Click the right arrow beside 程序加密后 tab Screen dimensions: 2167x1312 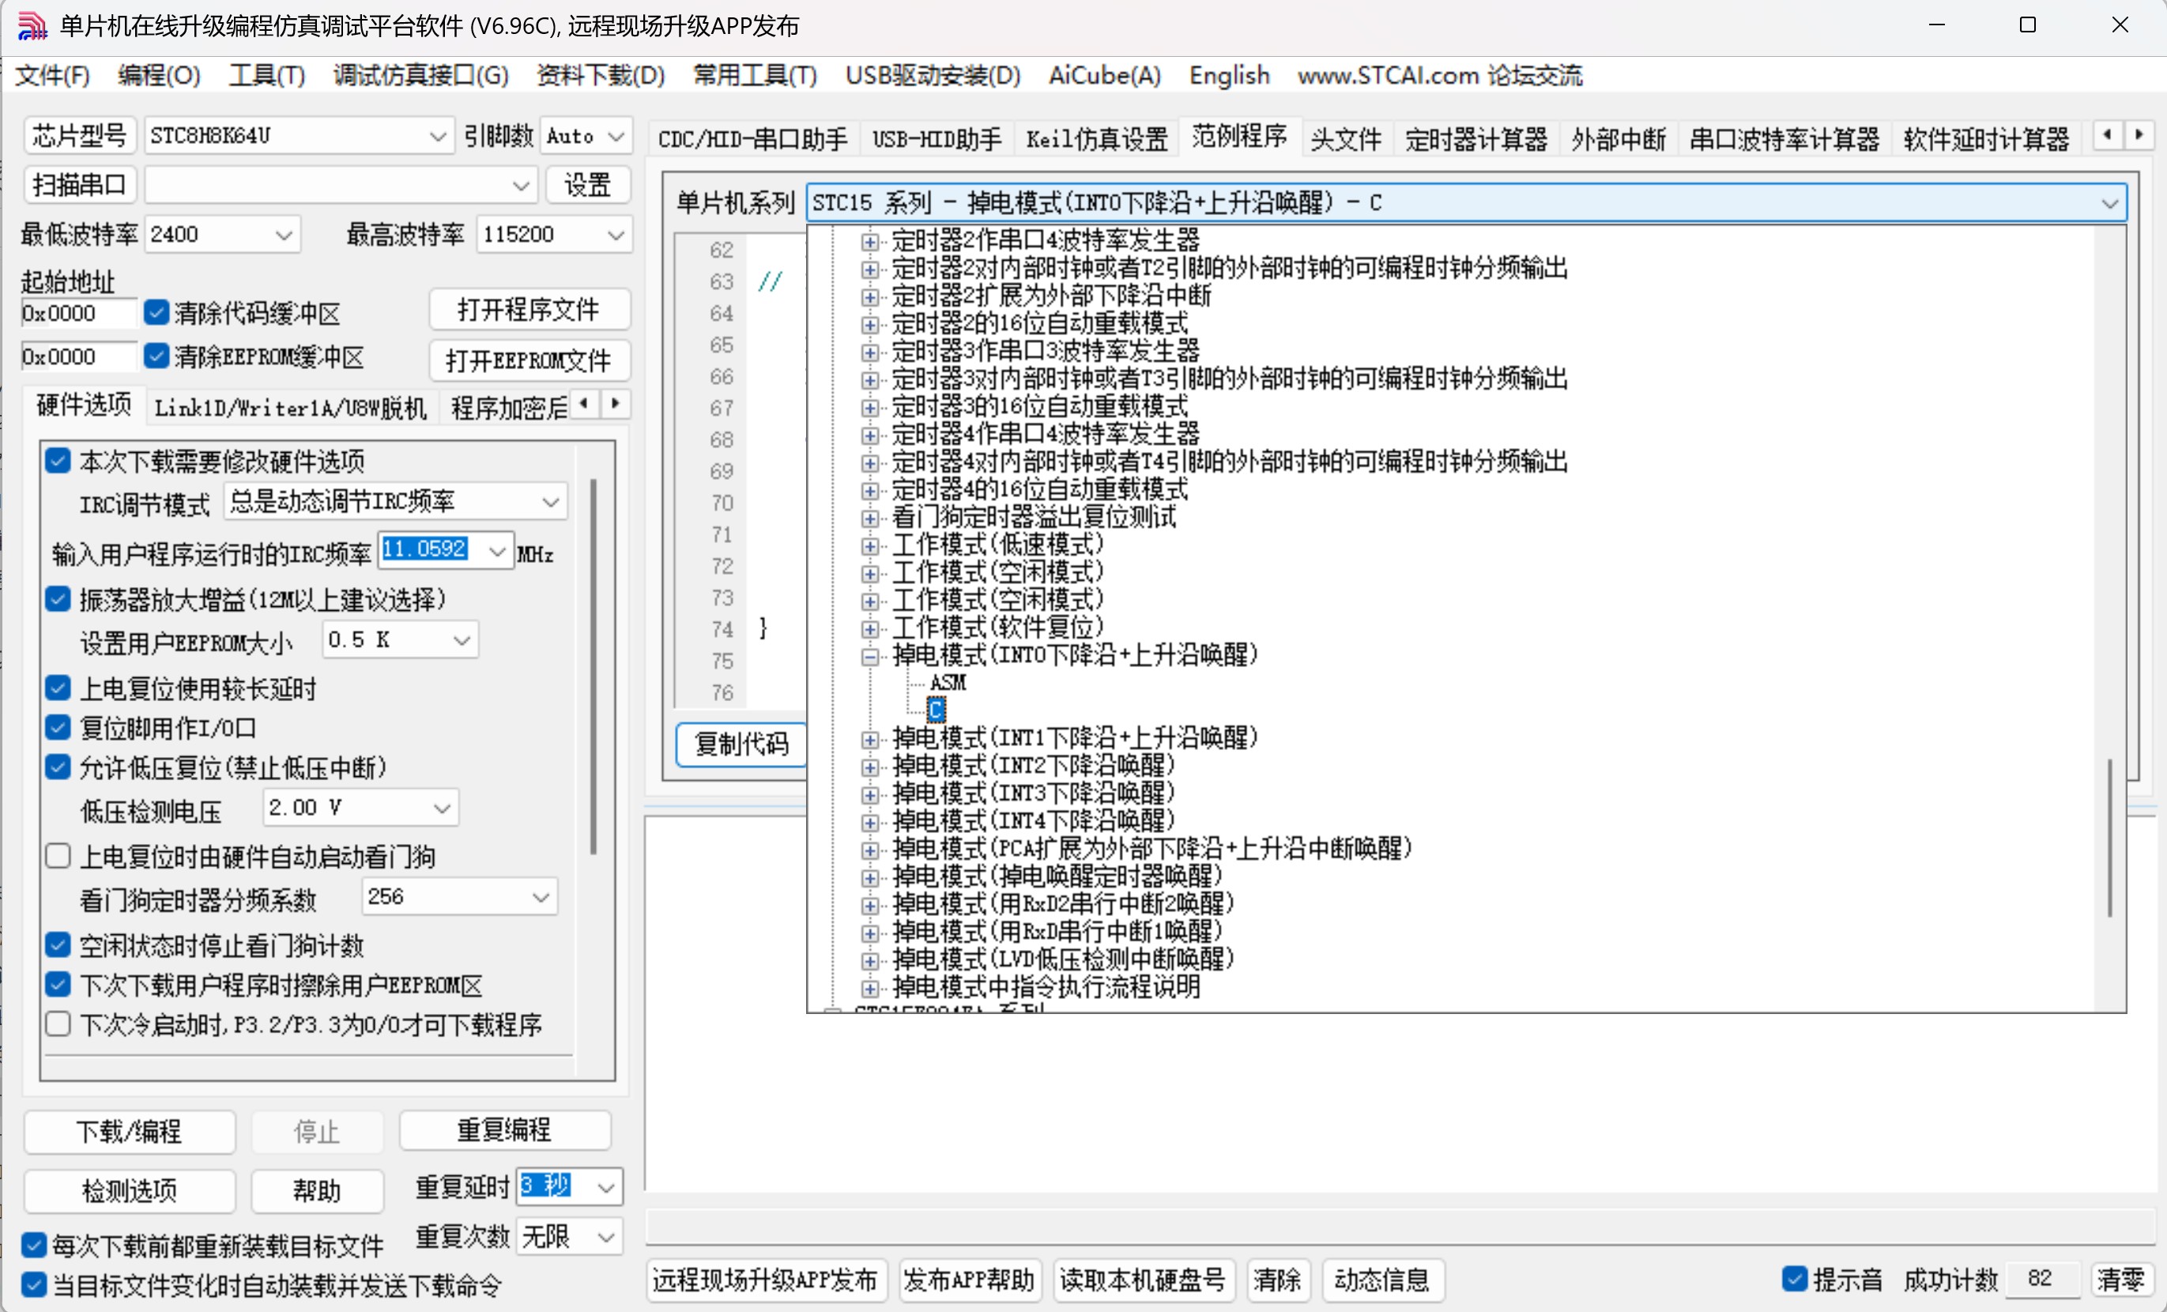615,405
